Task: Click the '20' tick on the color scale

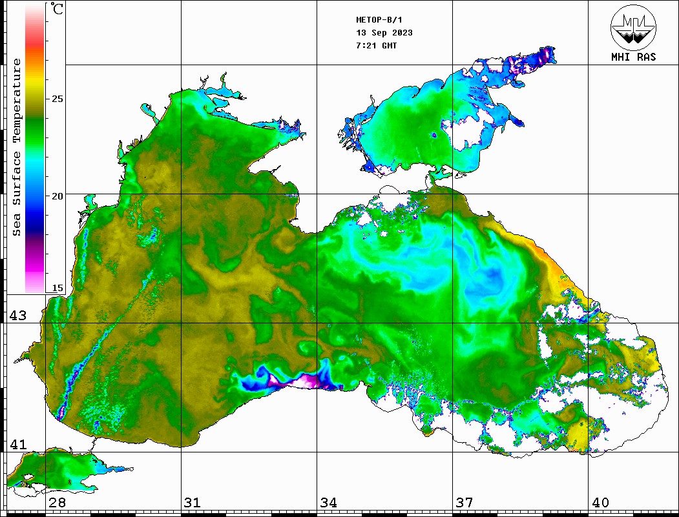Action: 57,196
